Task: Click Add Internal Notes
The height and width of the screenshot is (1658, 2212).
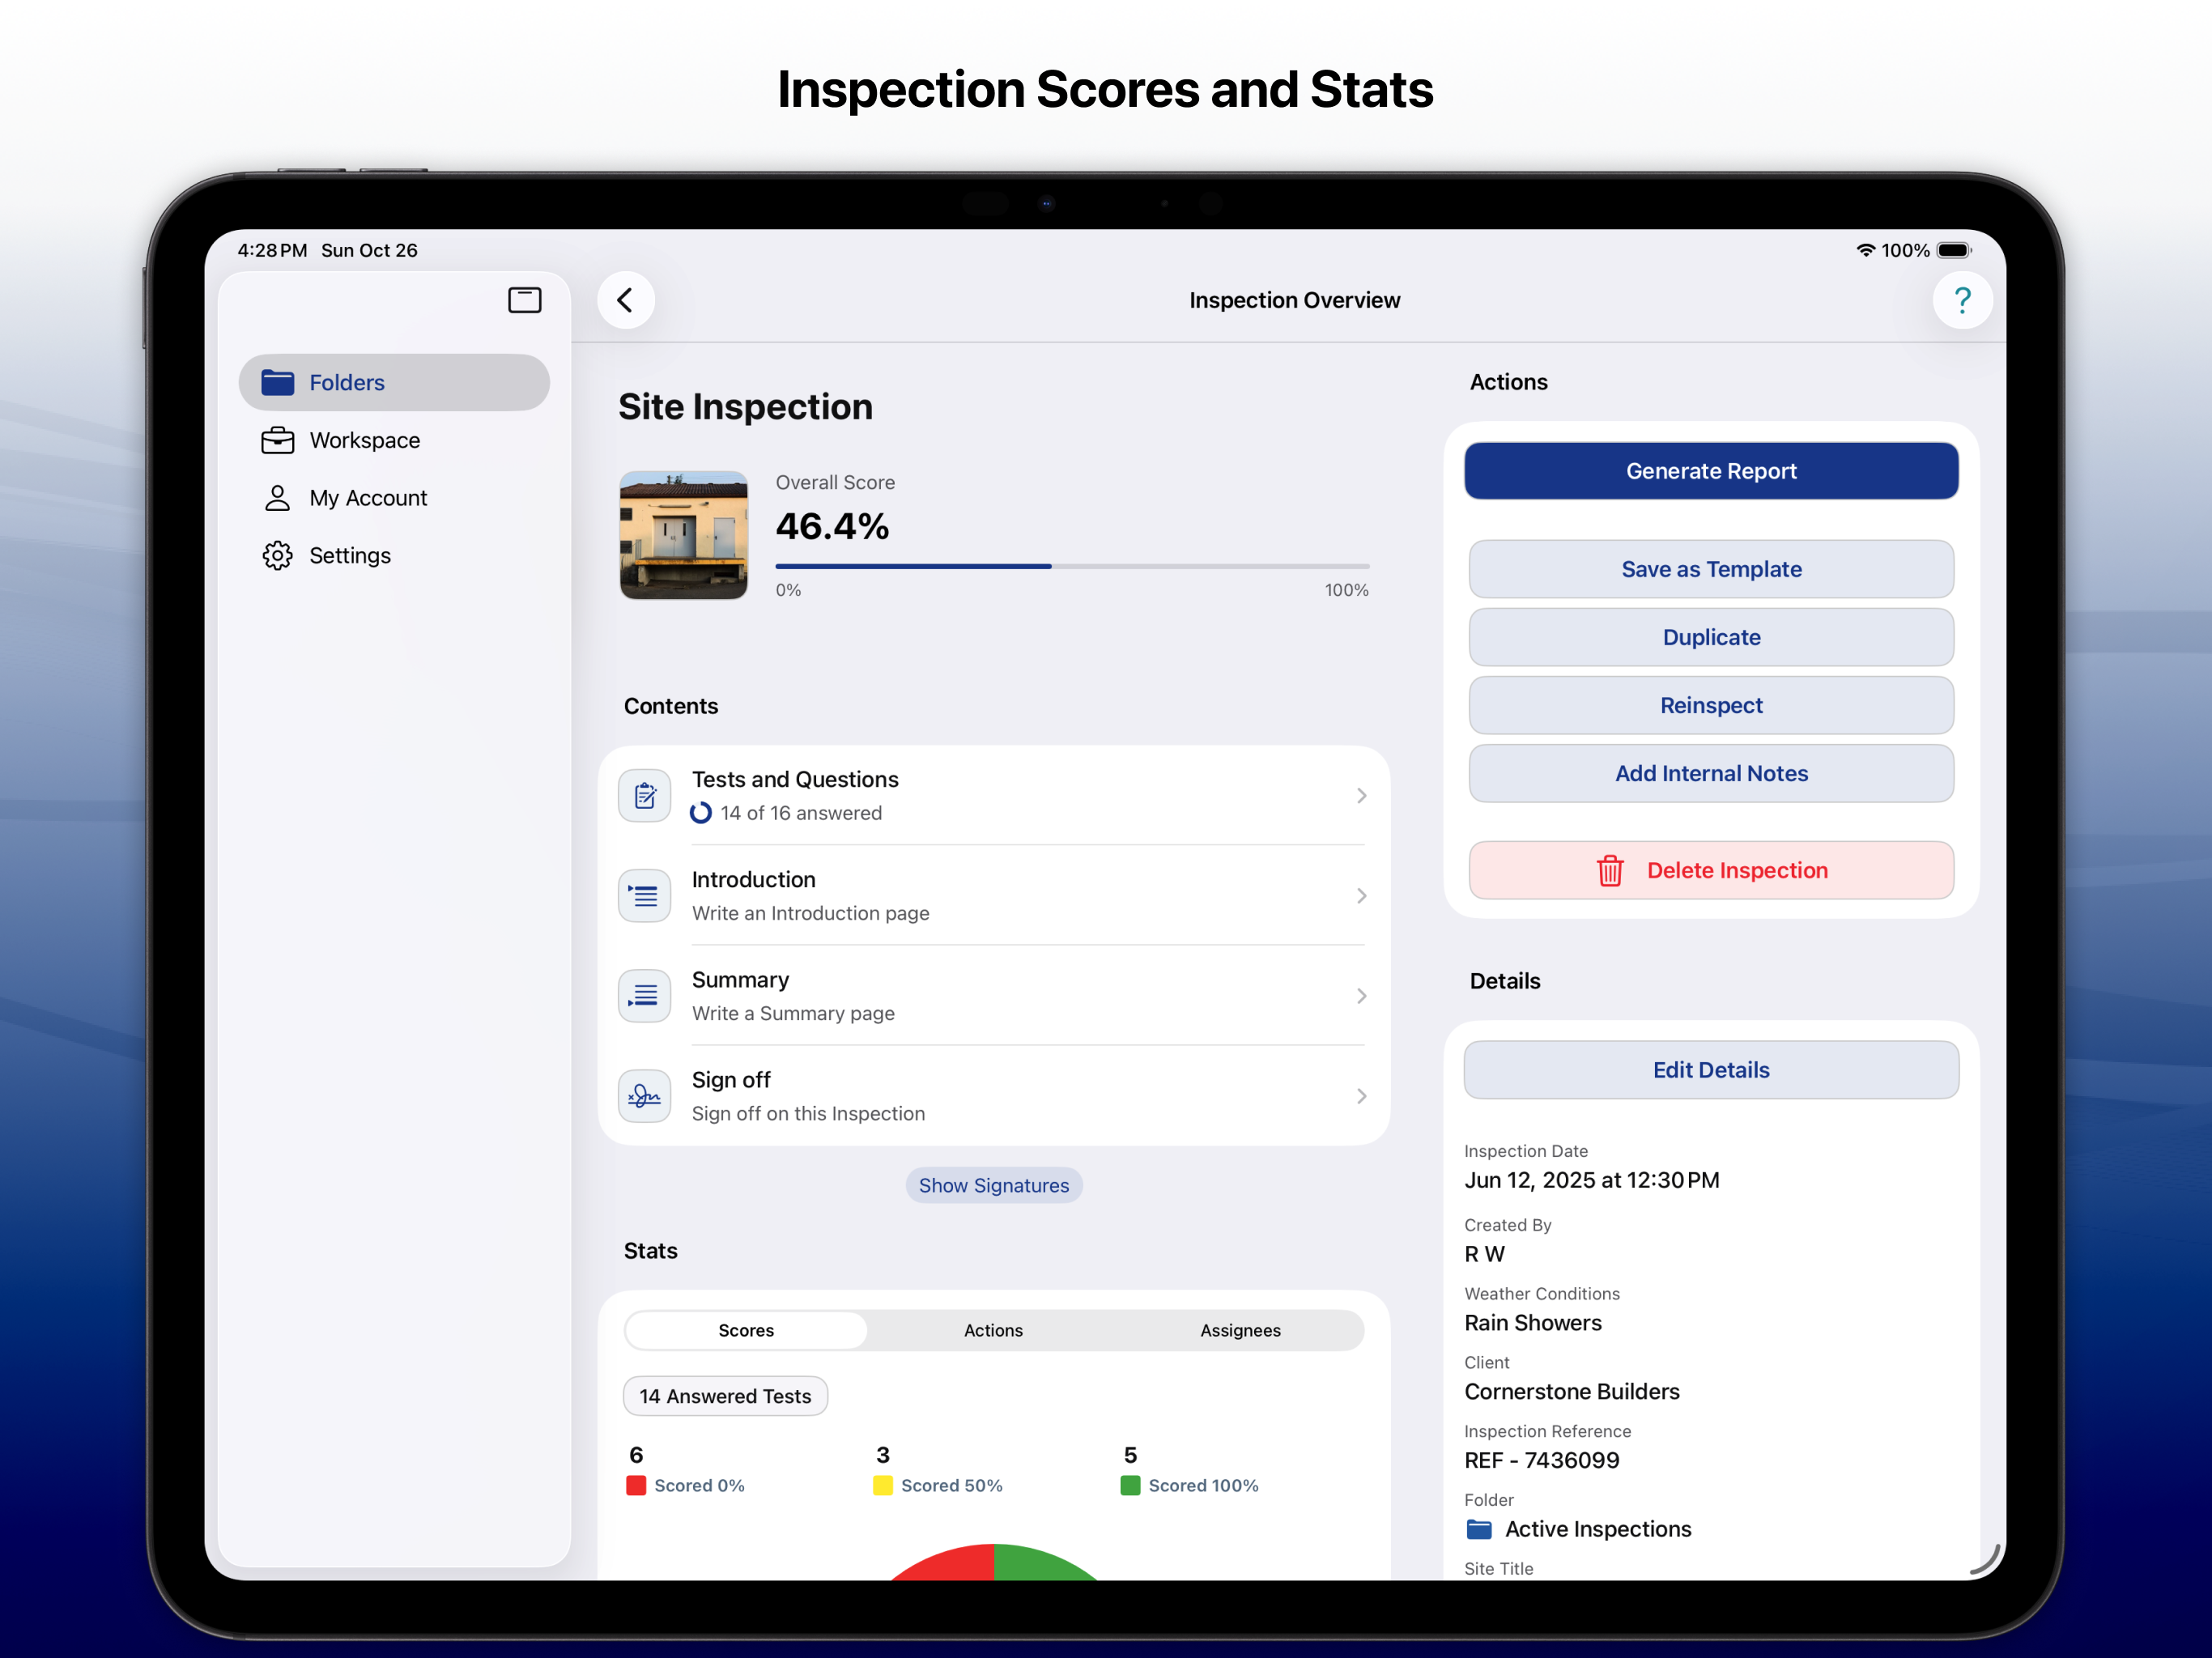Action: pyautogui.click(x=1711, y=773)
